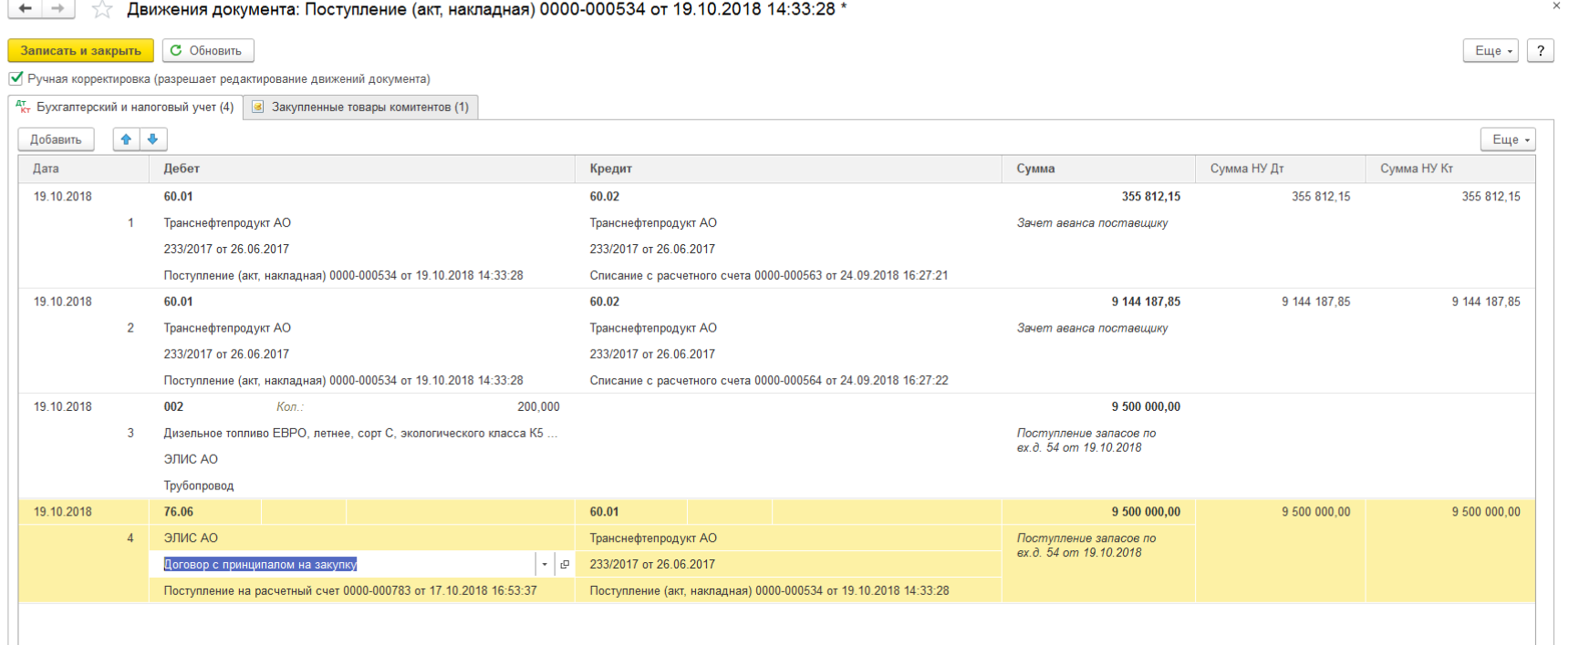The height and width of the screenshot is (645, 1569).
Task: Switch to Закупленные товары комитентов tab
Action: (361, 107)
